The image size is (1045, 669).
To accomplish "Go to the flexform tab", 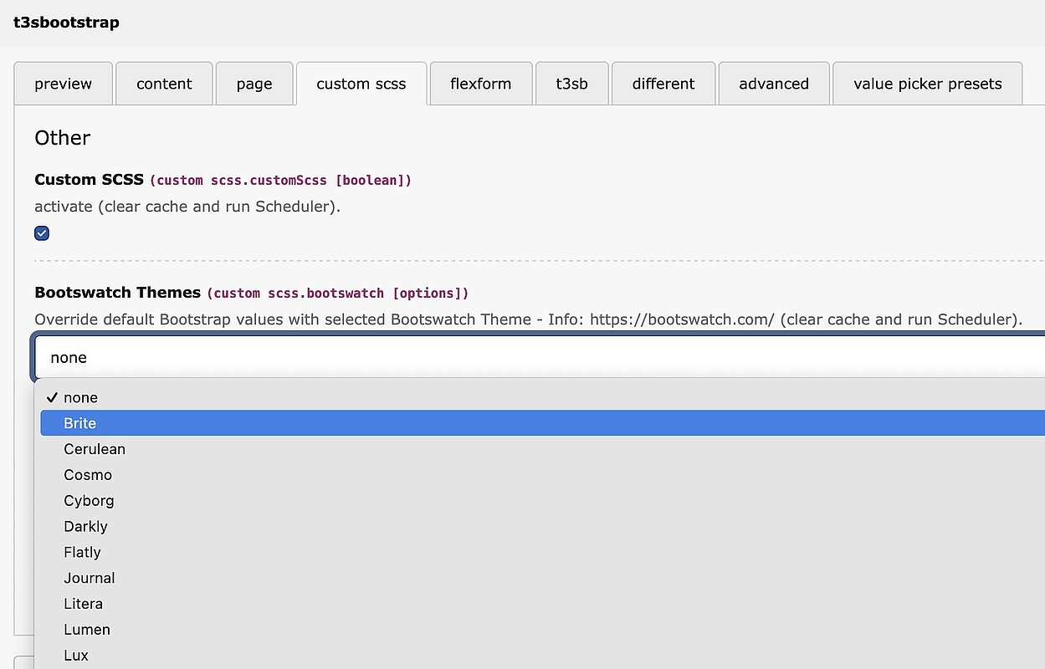I will (480, 84).
